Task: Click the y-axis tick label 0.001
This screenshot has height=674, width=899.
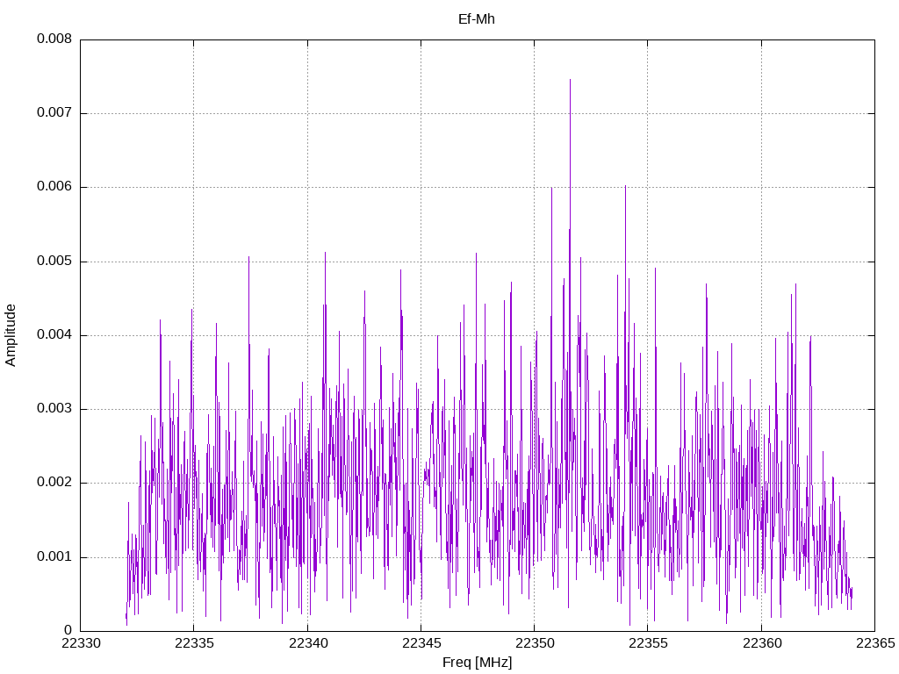Action: tap(54, 557)
